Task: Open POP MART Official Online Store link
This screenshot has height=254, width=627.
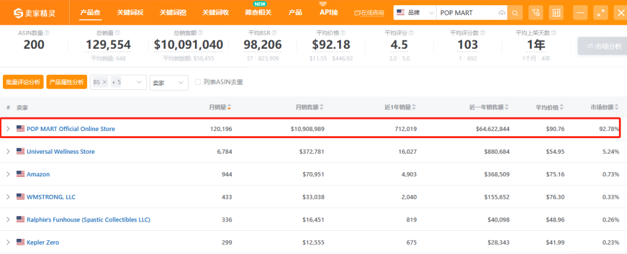Action: tap(71, 129)
